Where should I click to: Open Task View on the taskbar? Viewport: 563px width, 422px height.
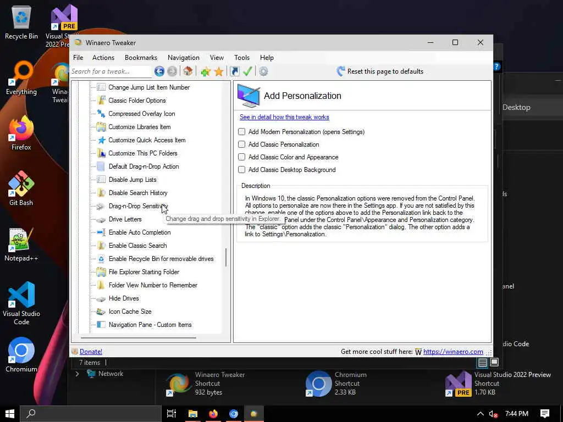[x=172, y=414]
